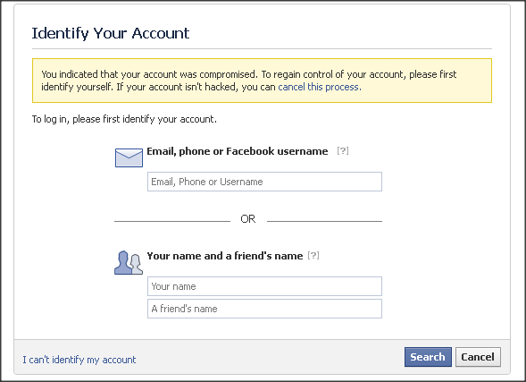Open help [?] beside friend's name heading
This screenshot has height=382, width=526.
(313, 256)
